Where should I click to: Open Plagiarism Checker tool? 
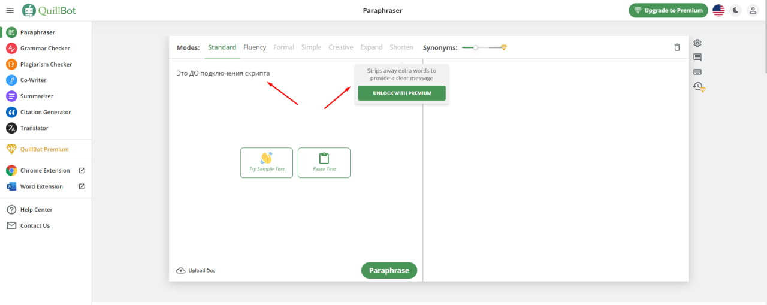coord(46,64)
